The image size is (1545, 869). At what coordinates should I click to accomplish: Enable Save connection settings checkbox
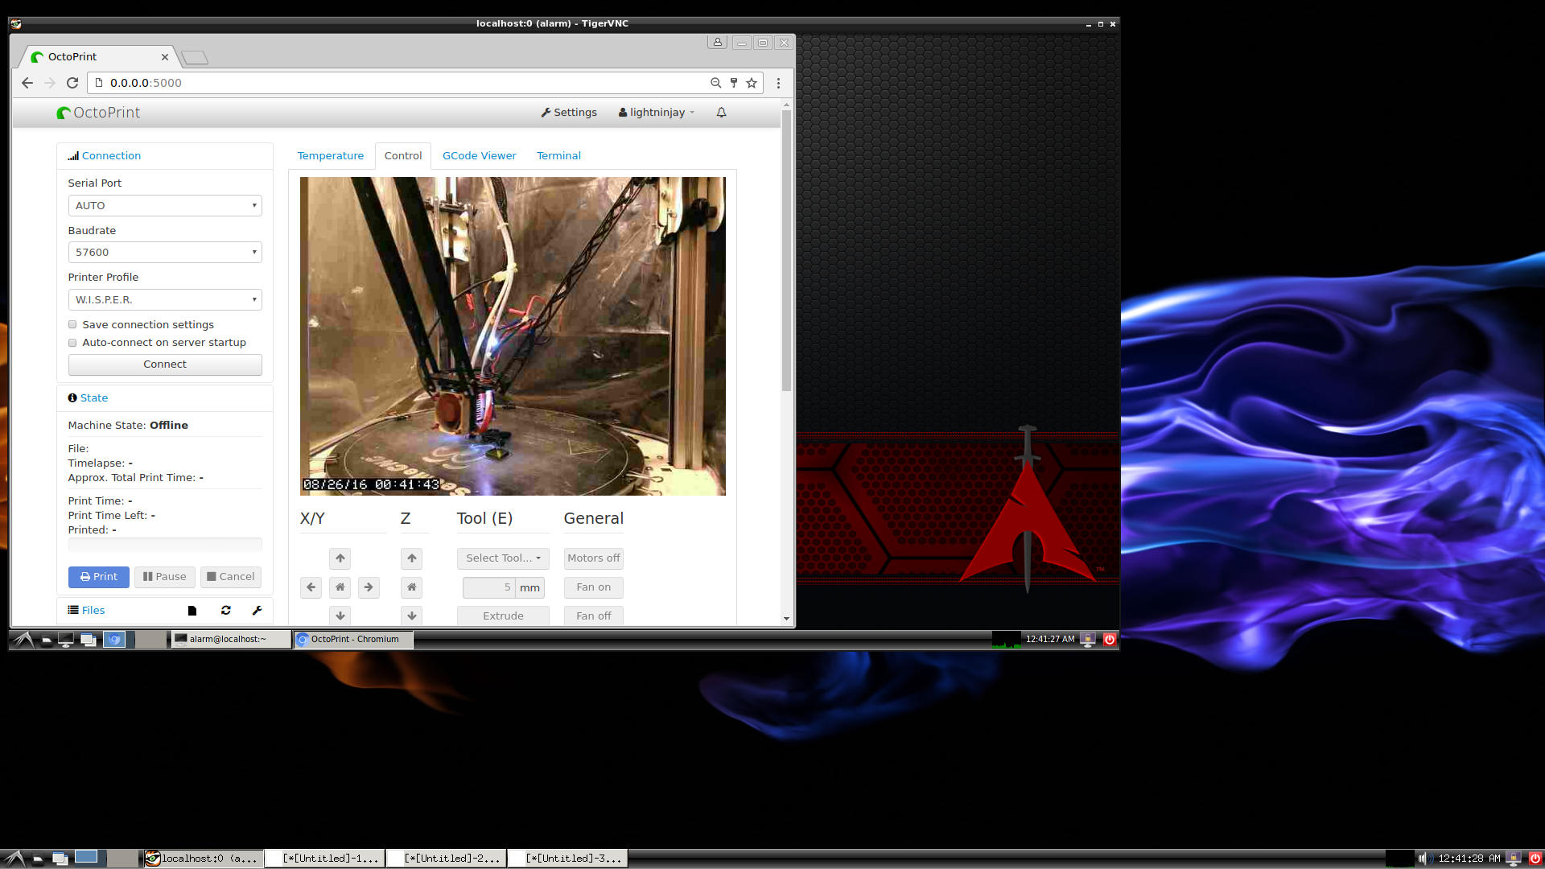point(72,325)
